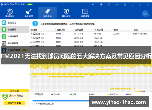Click the 88.8 GB free space cell
Screen dimensions: 152x110
(x=97, y=34)
